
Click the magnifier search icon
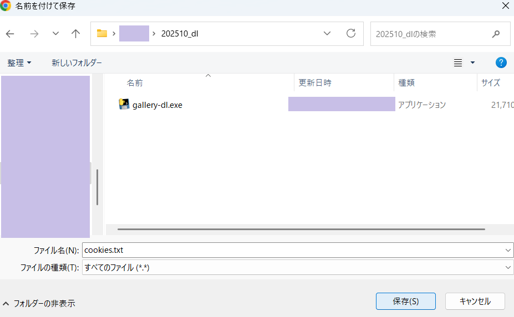click(x=496, y=34)
